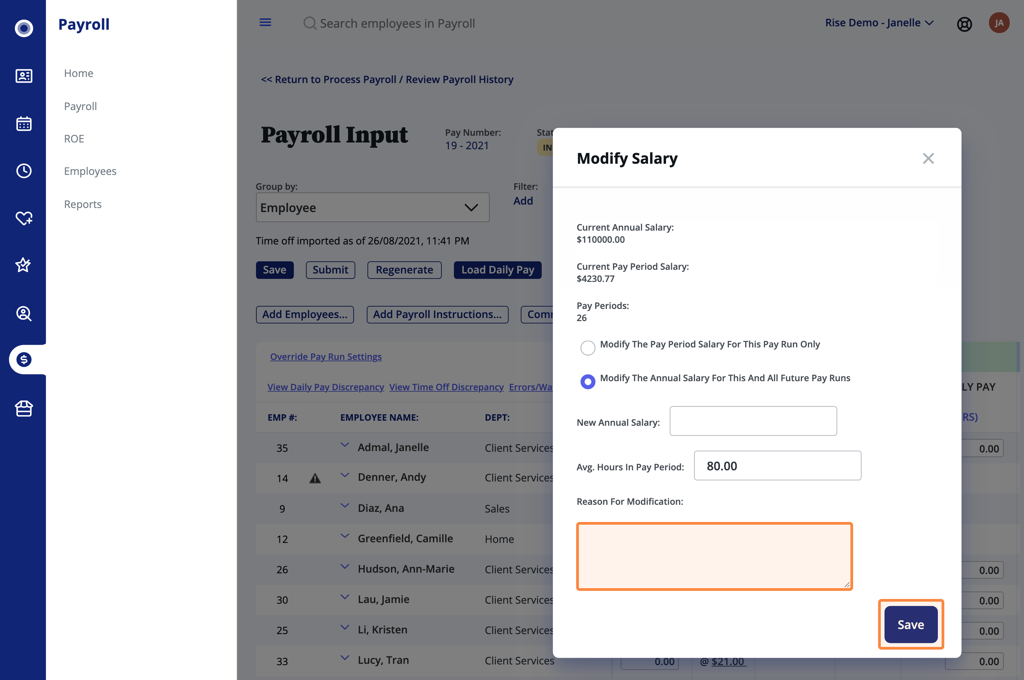
Task: Focus the Avg. Hours In Pay Period field
Action: [777, 465]
